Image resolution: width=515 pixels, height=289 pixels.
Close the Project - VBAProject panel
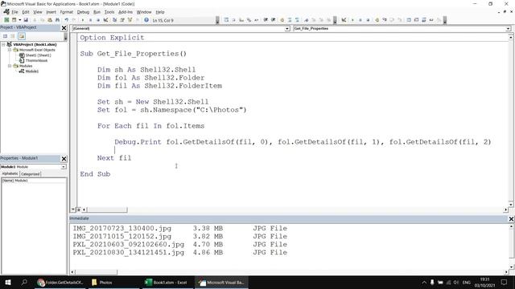pyautogui.click(x=64, y=28)
